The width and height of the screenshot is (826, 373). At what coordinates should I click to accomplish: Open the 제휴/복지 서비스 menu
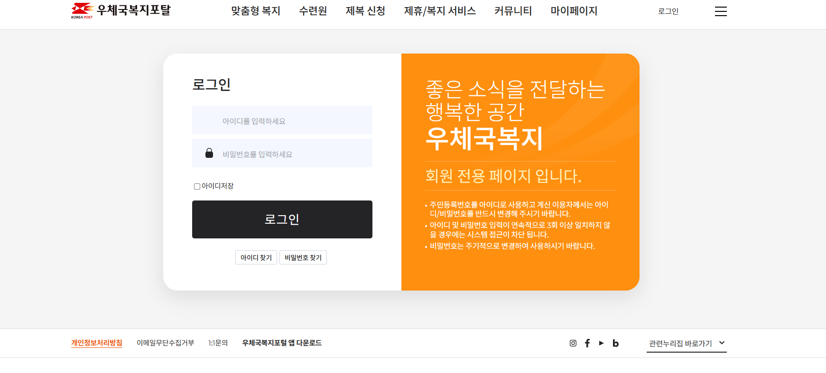440,11
